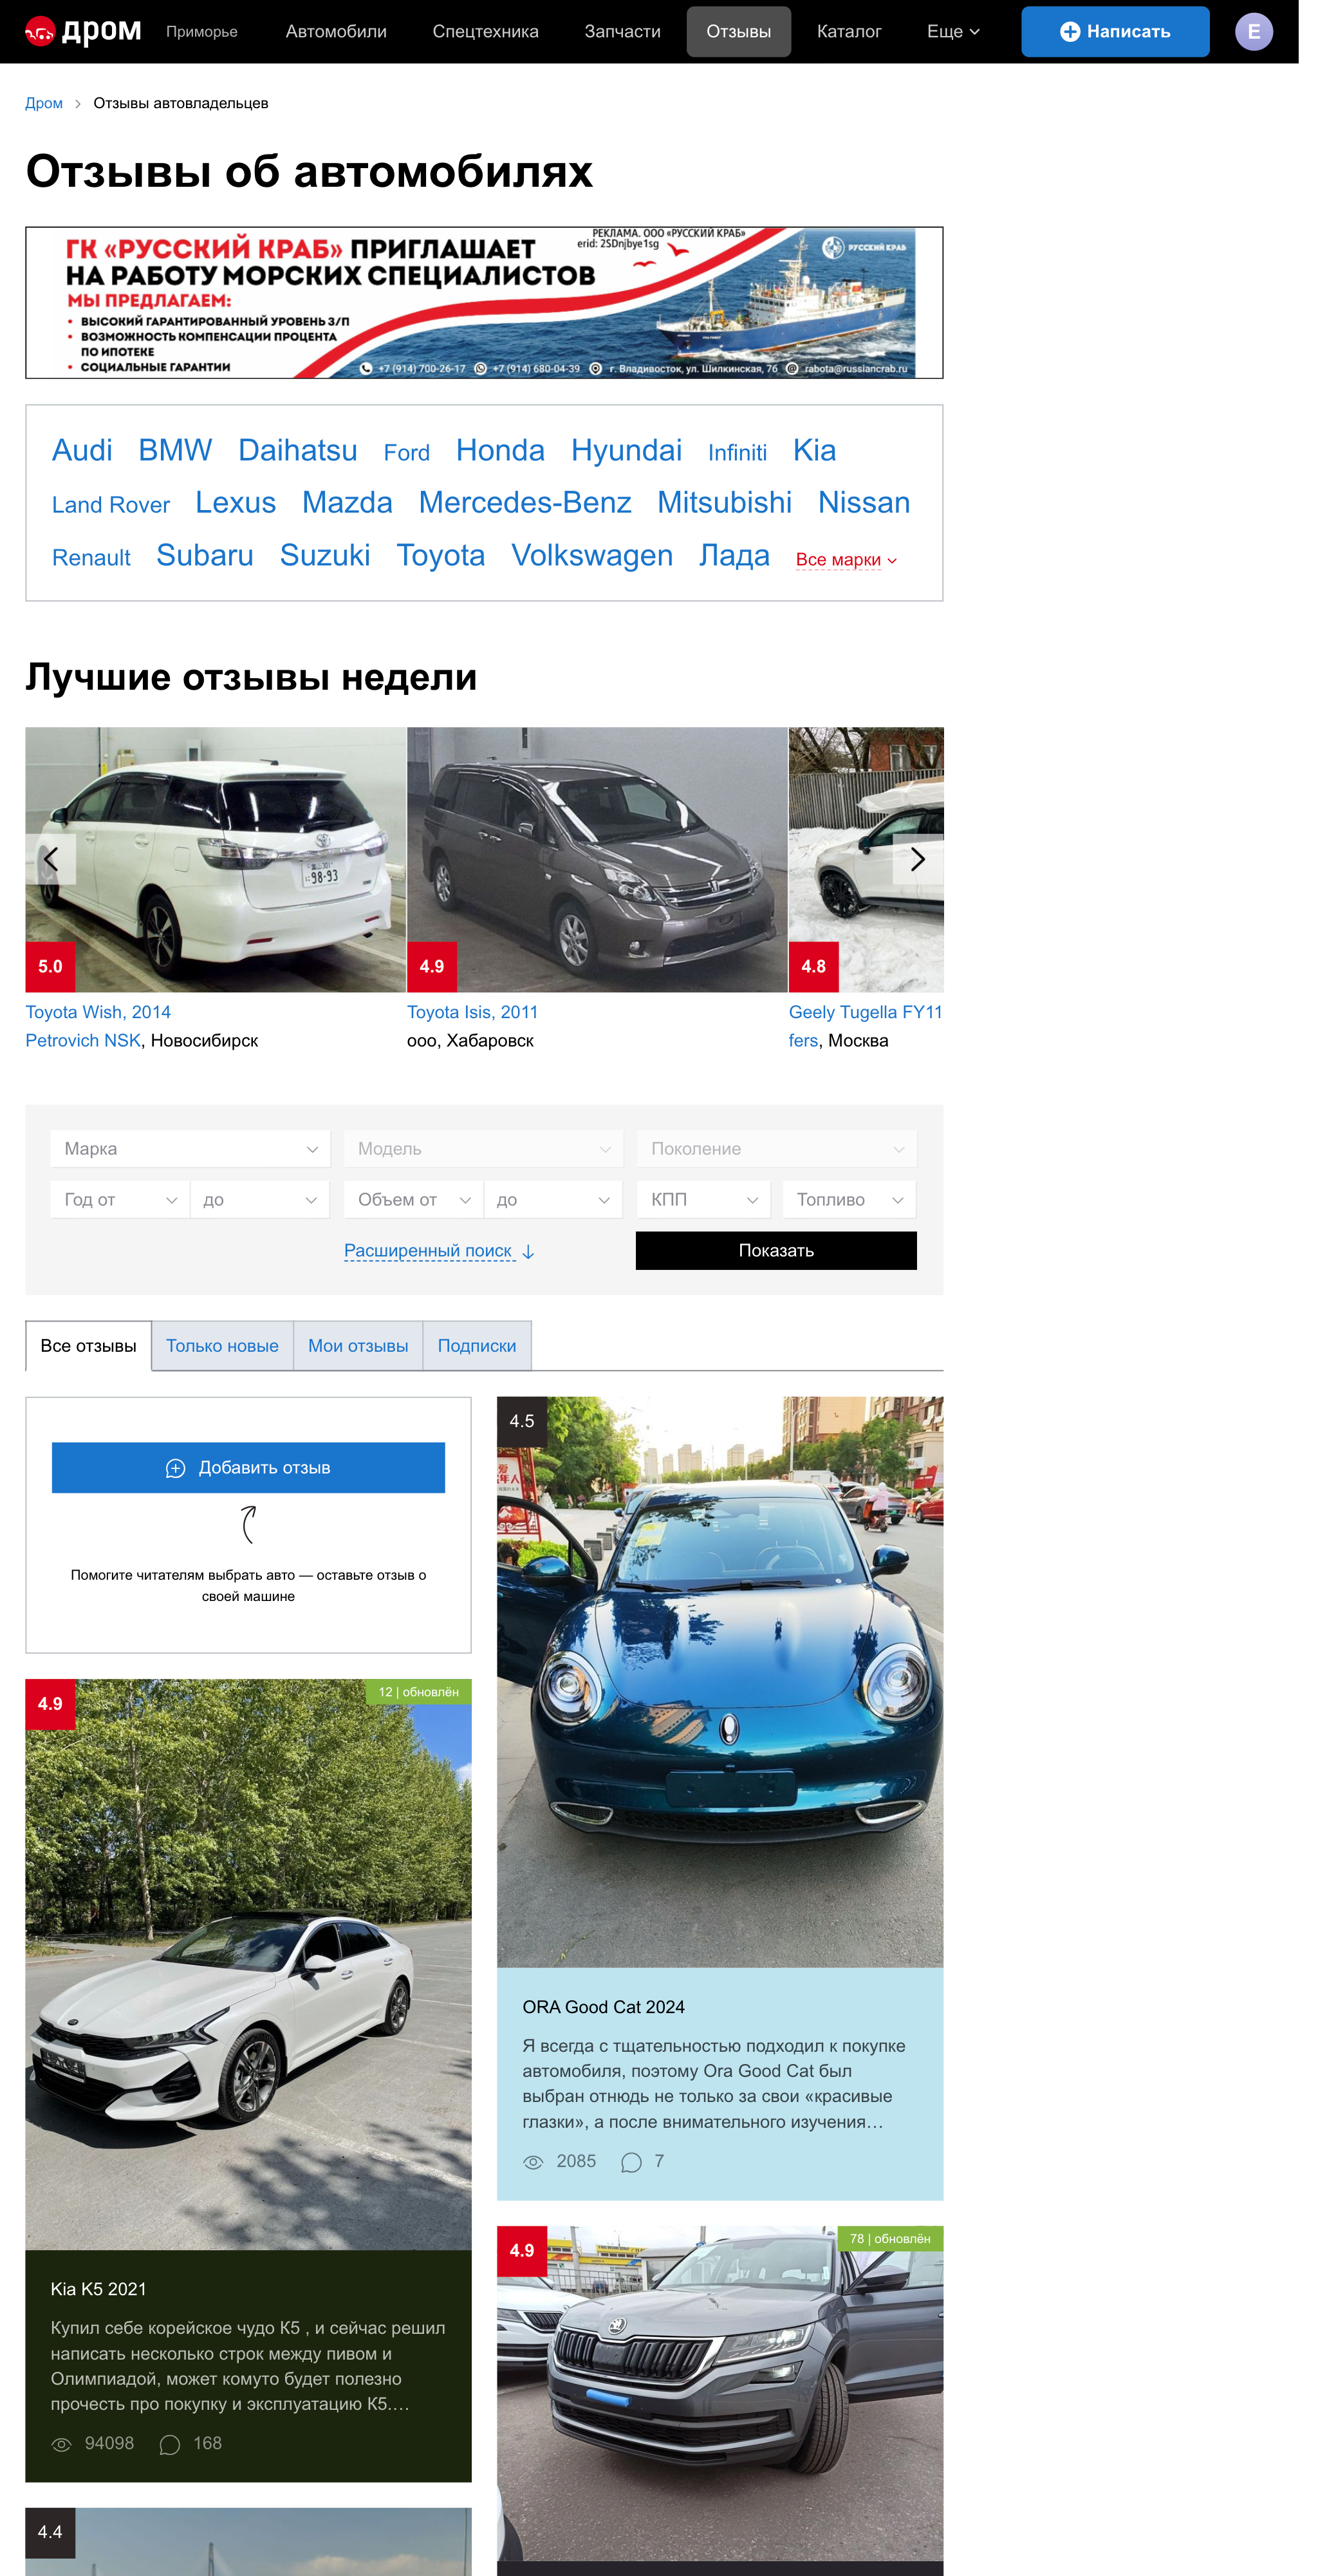The height and width of the screenshot is (2576, 1318).
Task: Open the Еще menu in header
Action: pyautogui.click(x=951, y=31)
